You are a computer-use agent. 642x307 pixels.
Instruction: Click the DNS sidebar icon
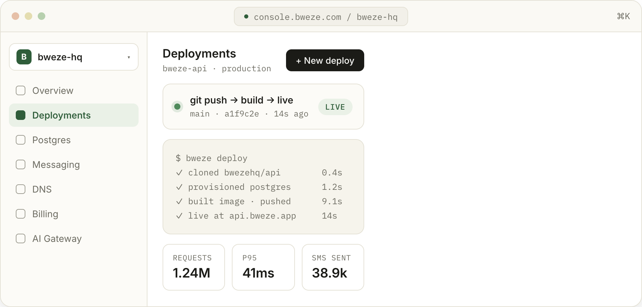click(21, 189)
